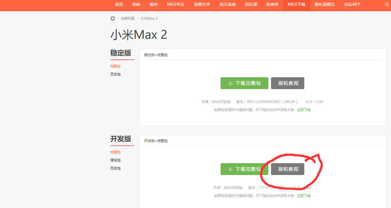The image size is (391, 208).
Task: Open 刷机教程 for the developer version
Action: tap(288, 169)
